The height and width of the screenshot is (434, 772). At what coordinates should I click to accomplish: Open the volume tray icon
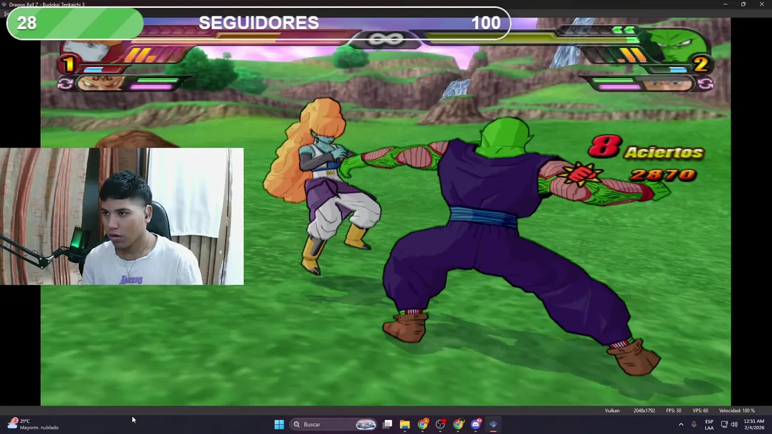[734, 424]
